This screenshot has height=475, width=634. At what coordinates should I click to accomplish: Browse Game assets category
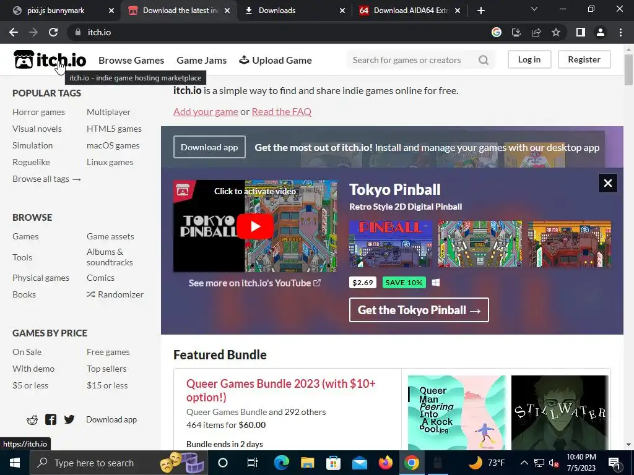pos(110,236)
